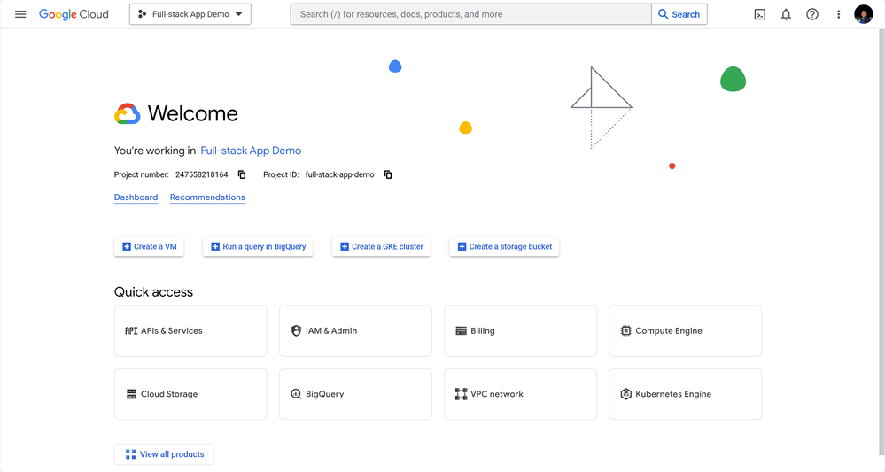This screenshot has height=472, width=885.
Task: Open IAM & Admin quick access card
Action: coord(355,331)
